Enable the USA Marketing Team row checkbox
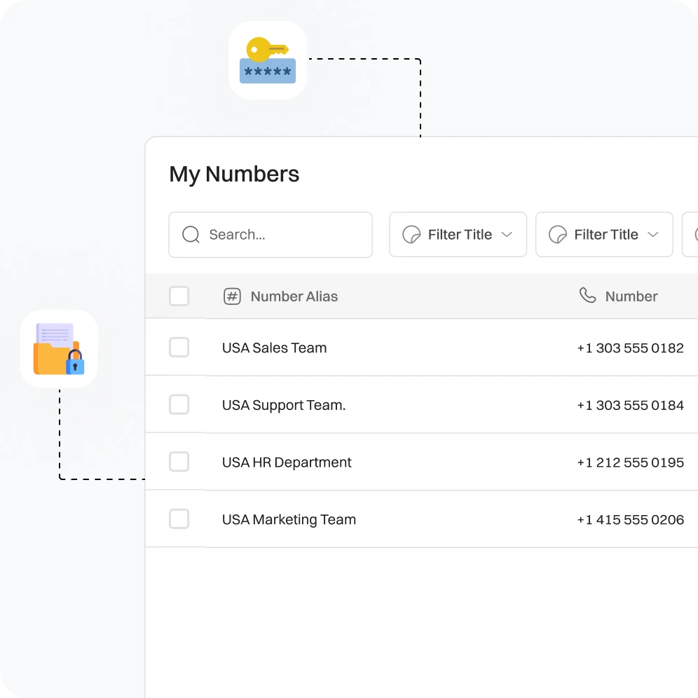 pyautogui.click(x=179, y=519)
